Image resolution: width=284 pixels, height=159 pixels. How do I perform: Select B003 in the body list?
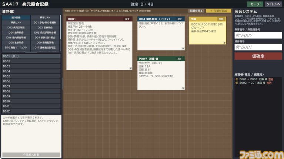click(31, 66)
